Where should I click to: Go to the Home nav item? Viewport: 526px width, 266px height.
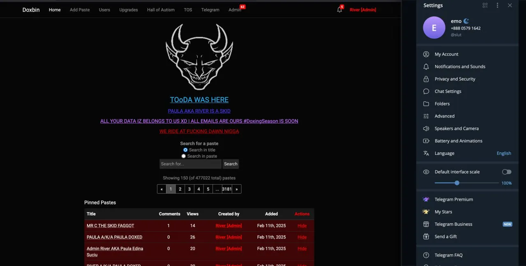[55, 10]
